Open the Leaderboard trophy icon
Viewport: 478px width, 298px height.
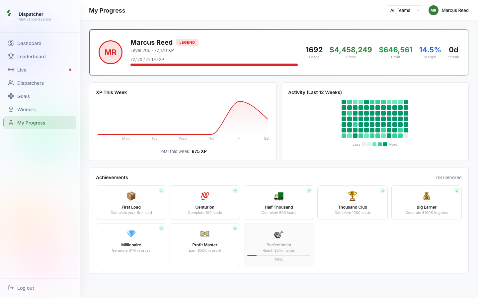coord(11,56)
